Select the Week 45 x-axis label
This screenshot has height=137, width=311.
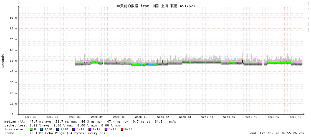pos(229,117)
